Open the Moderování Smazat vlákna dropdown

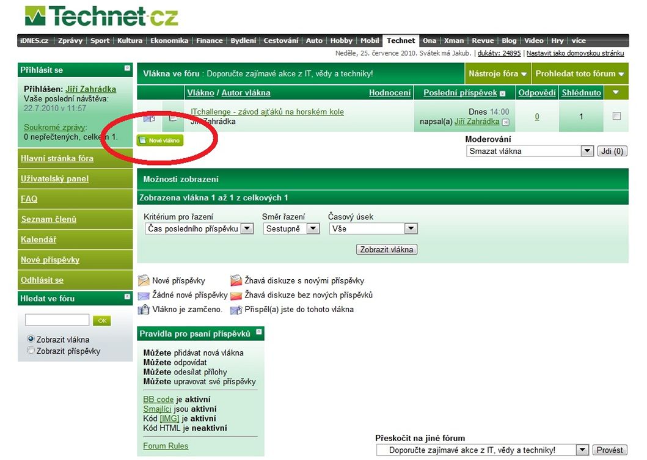point(529,151)
